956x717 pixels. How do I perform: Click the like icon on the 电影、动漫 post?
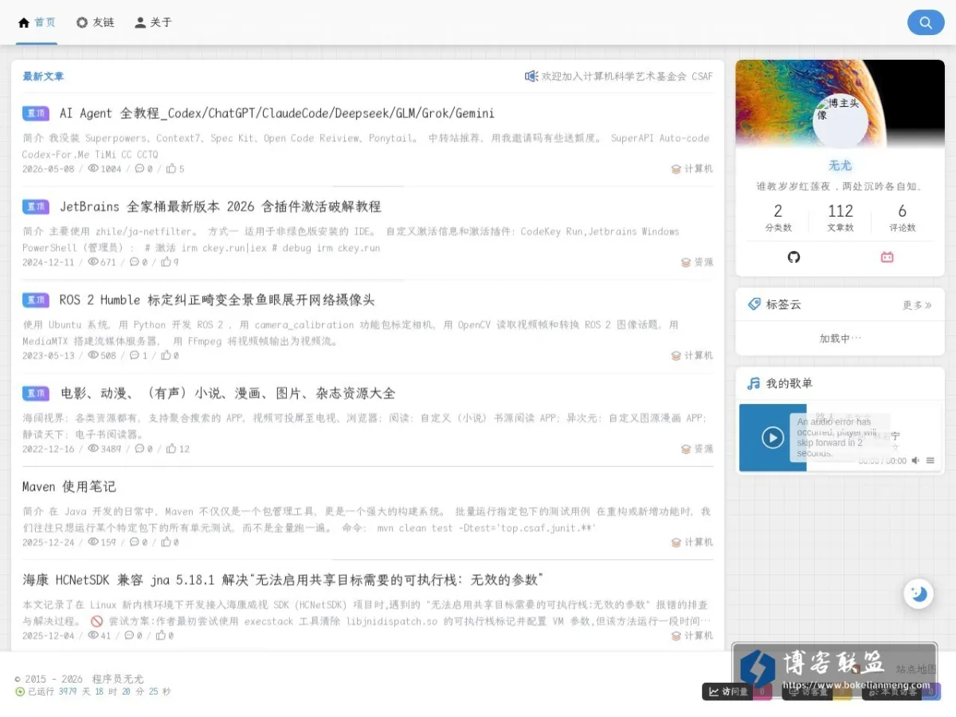(x=170, y=449)
